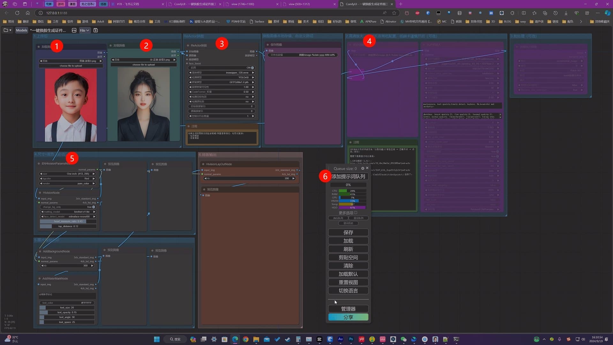This screenshot has width=613, height=345.
Task: Open the File dropdown menu
Action: coord(84,30)
